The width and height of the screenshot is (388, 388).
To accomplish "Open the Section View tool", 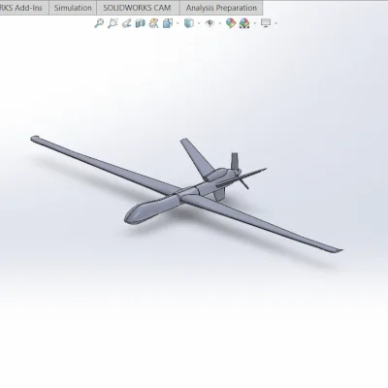I will point(140,23).
